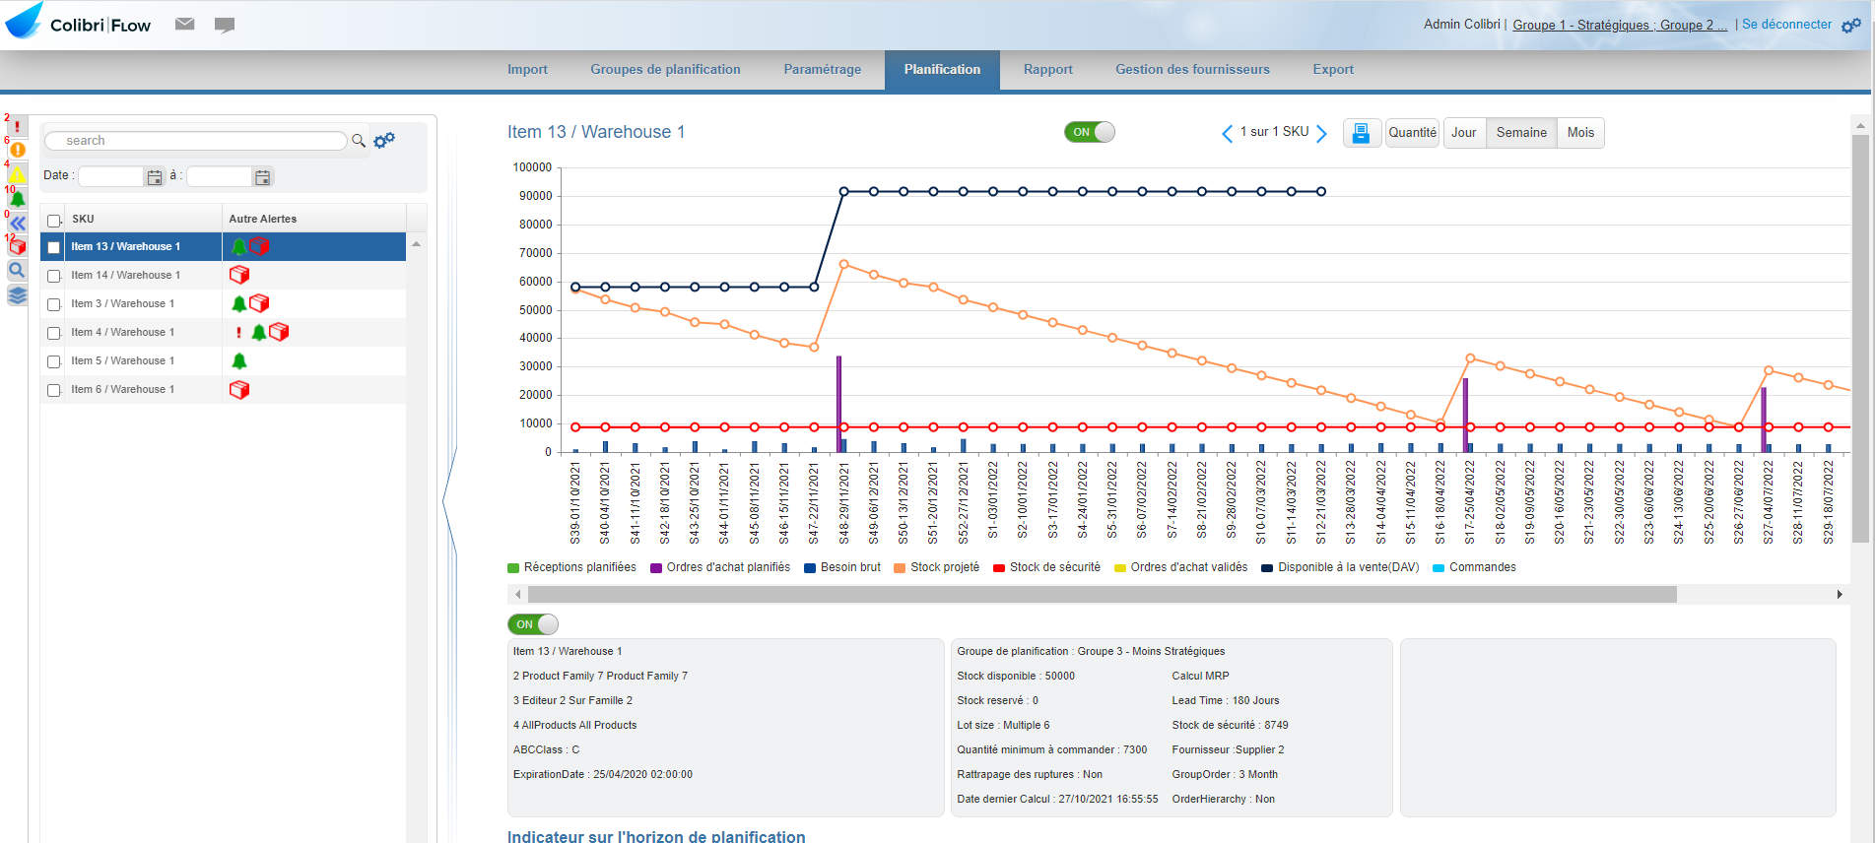Go to next SKU with right chevron
The image size is (1875, 843).
1322,133
